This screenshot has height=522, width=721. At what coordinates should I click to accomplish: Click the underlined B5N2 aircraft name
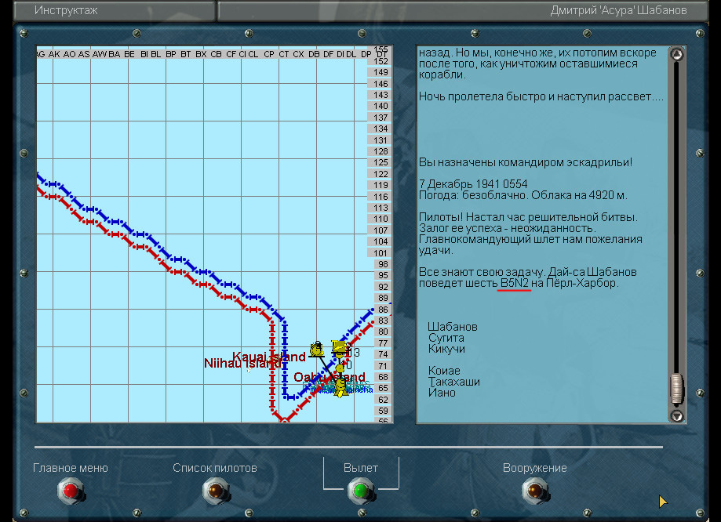pos(514,283)
